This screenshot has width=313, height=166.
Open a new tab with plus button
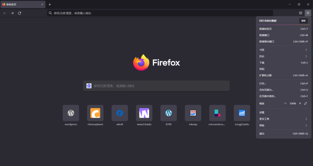(x=50, y=4)
